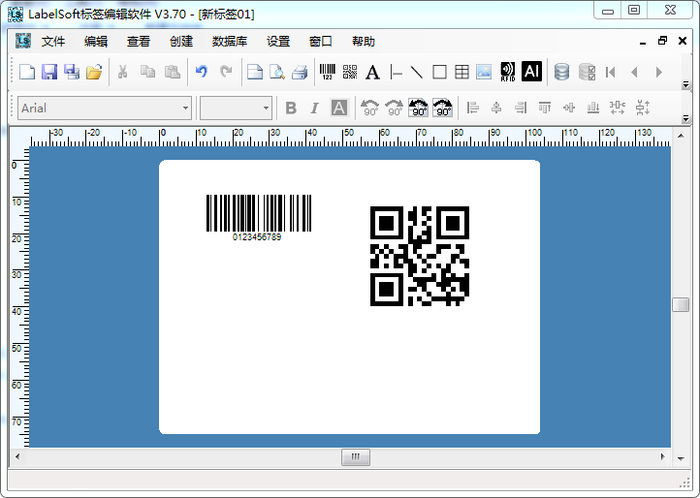Open an existing label file
700x498 pixels.
[94, 72]
